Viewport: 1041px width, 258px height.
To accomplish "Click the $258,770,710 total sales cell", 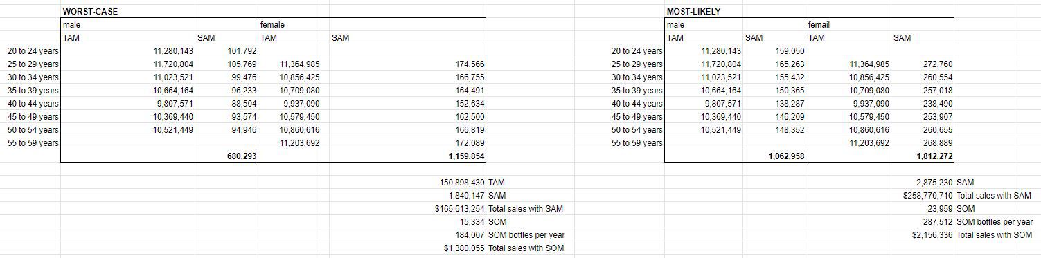I will [923, 196].
